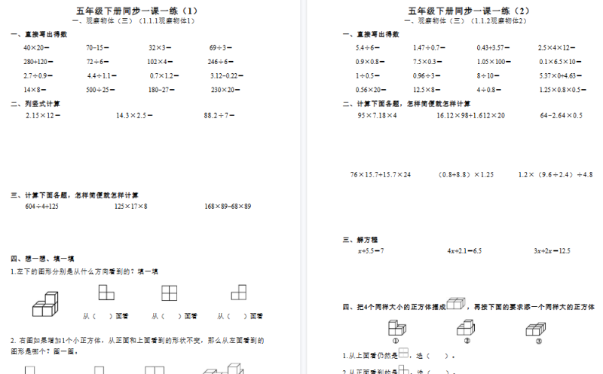Viewport: 603px width, 374px height.
Task: Select the expression 95×7.18×4
Action: pos(378,115)
